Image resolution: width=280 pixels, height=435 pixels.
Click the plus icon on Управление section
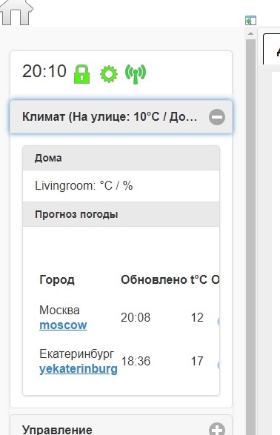click(x=217, y=429)
